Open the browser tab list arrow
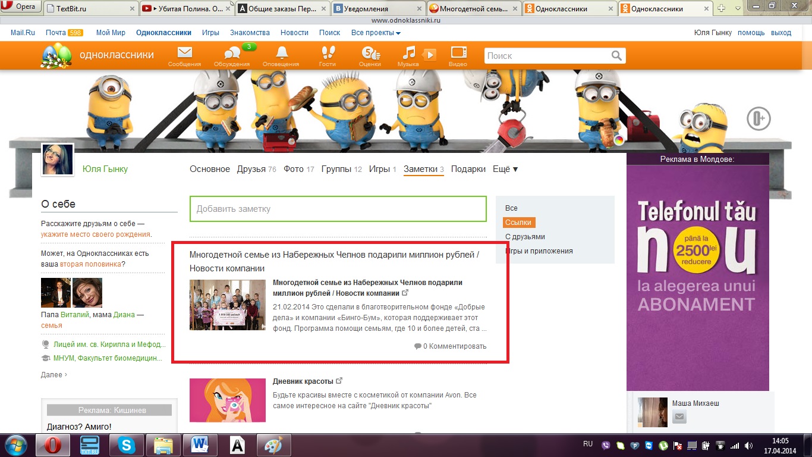This screenshot has height=457, width=812. click(x=738, y=8)
